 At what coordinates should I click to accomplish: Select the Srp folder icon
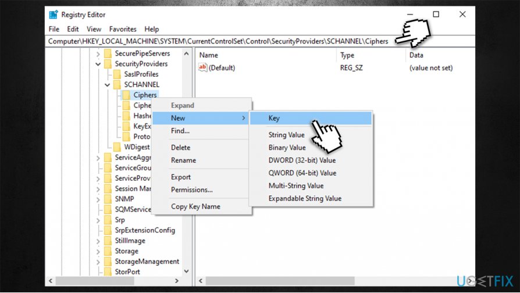[108, 220]
